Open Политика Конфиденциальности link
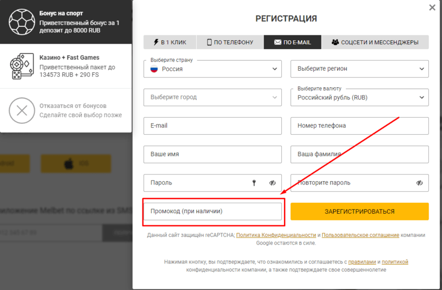Image resolution: width=442 pixels, height=290 pixels. 276,235
